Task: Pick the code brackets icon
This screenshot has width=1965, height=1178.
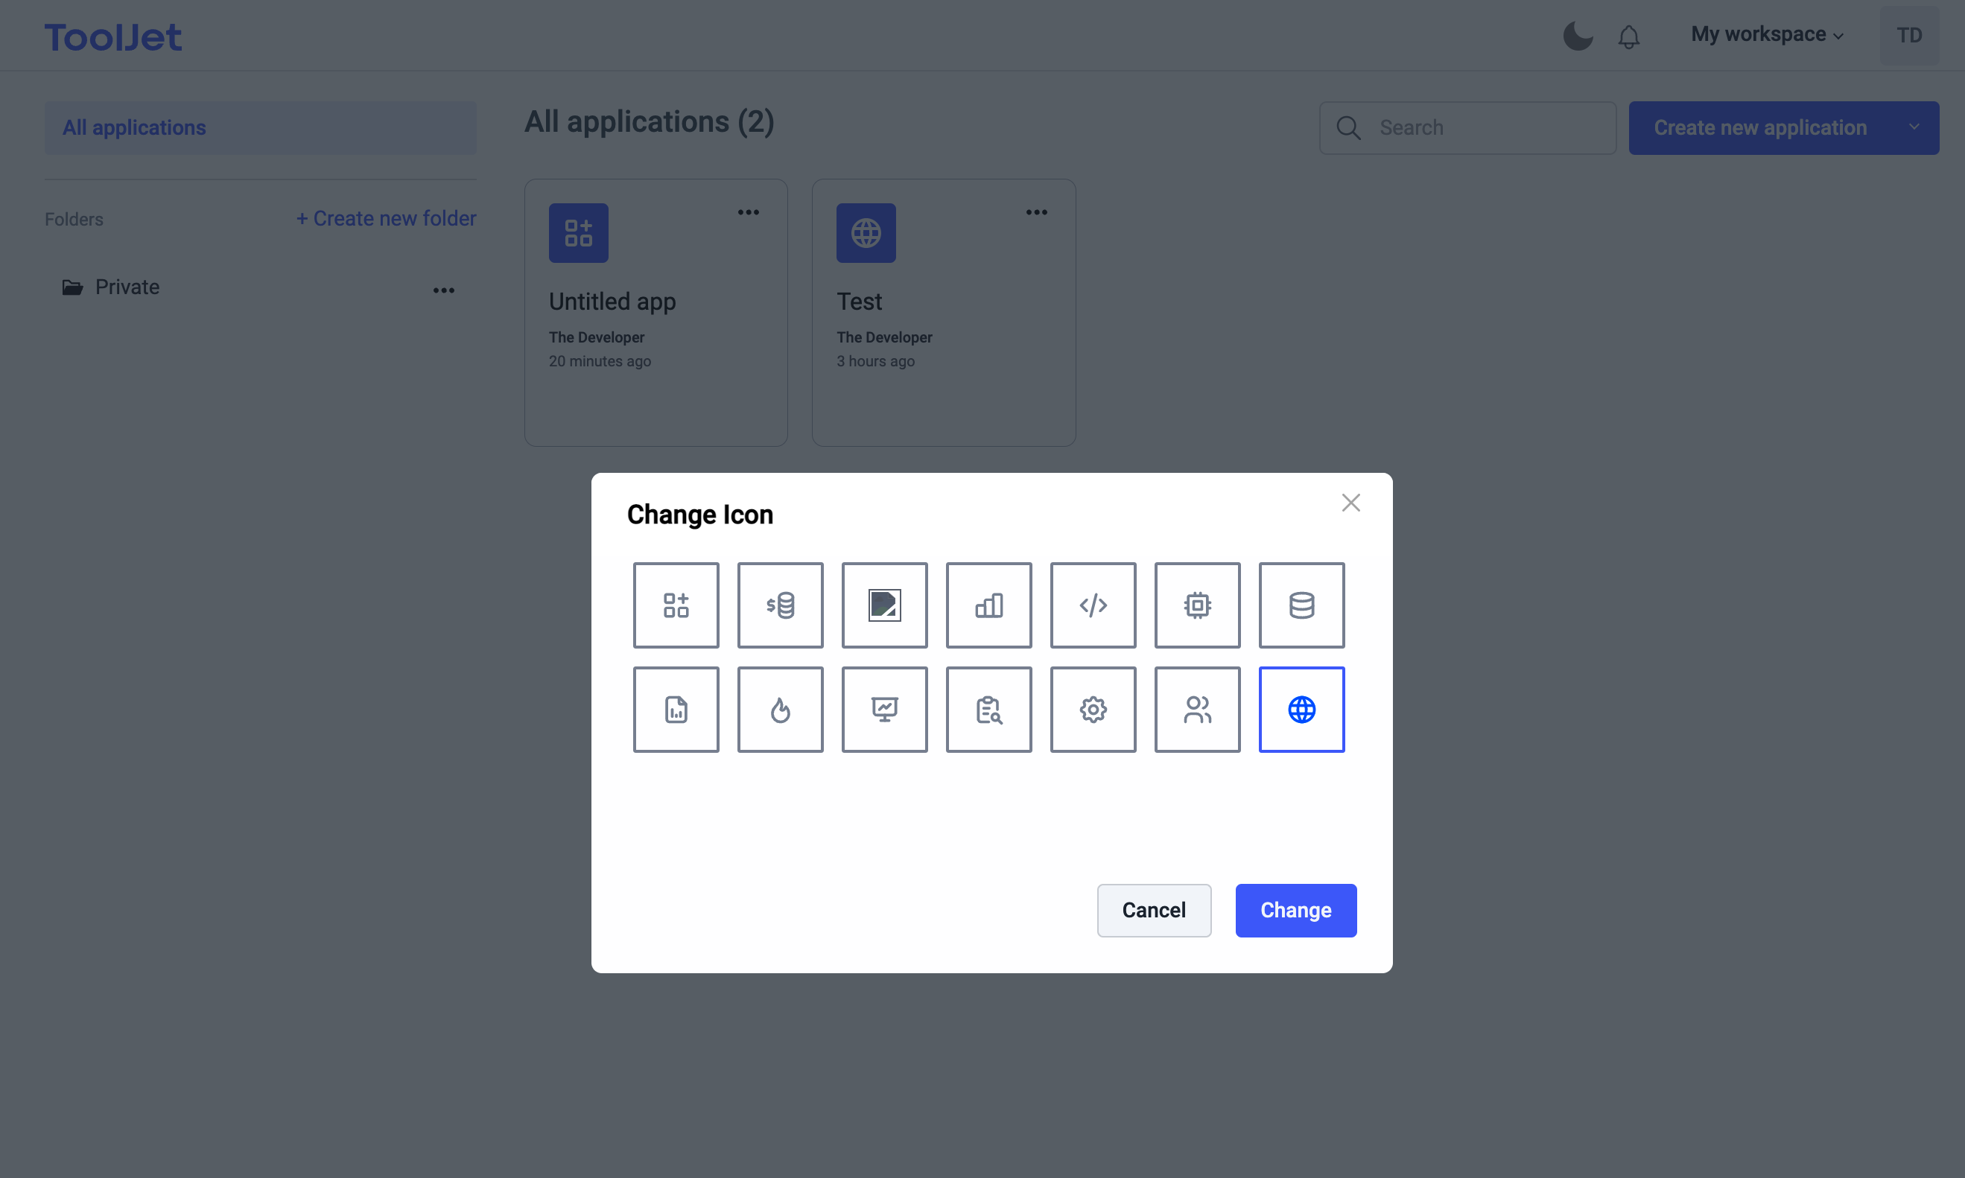Action: pos(1093,605)
